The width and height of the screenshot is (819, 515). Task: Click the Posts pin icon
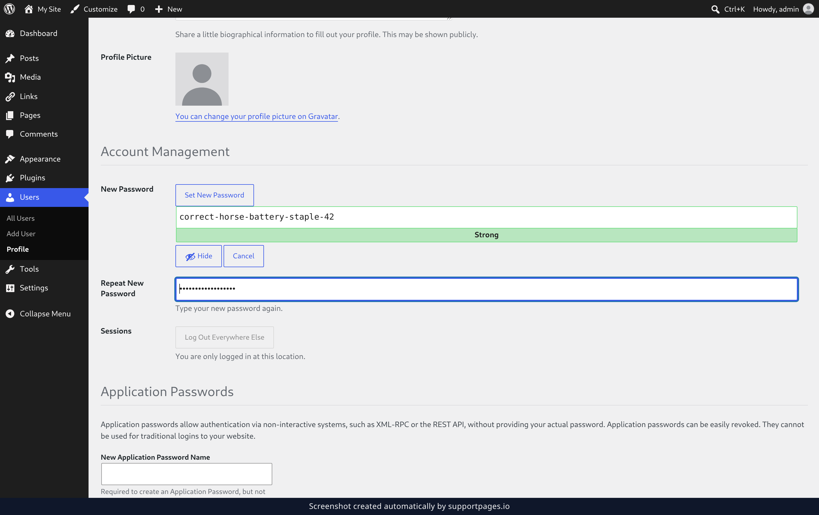[10, 58]
